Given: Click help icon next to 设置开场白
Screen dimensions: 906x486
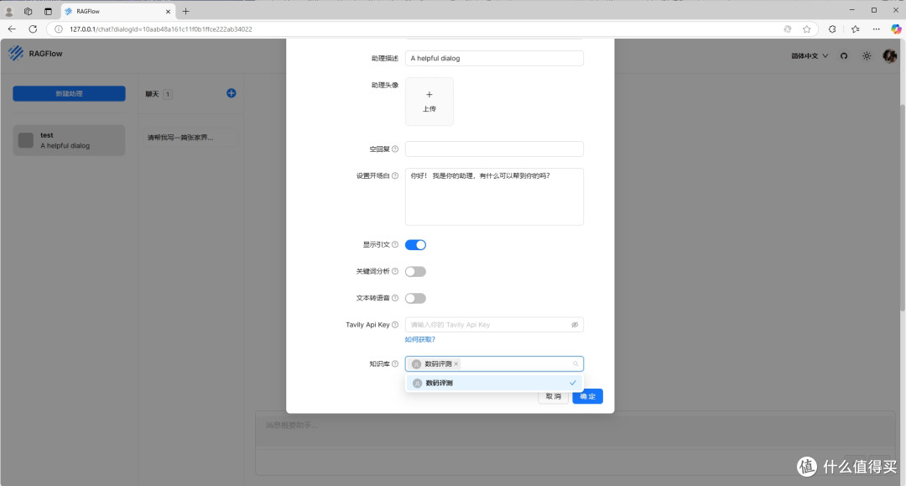Looking at the screenshot, I should point(395,175).
